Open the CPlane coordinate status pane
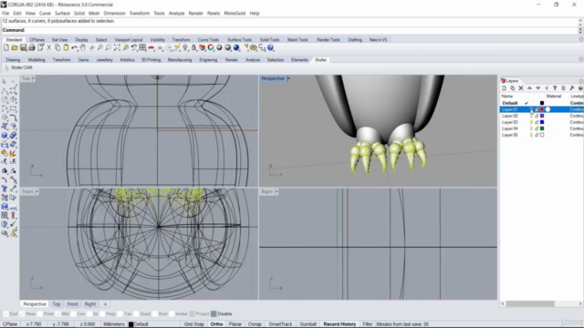 pyautogui.click(x=10, y=324)
